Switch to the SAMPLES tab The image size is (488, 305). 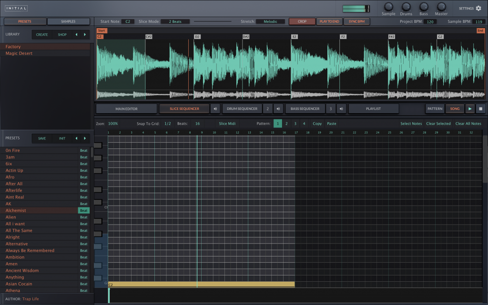coord(68,21)
